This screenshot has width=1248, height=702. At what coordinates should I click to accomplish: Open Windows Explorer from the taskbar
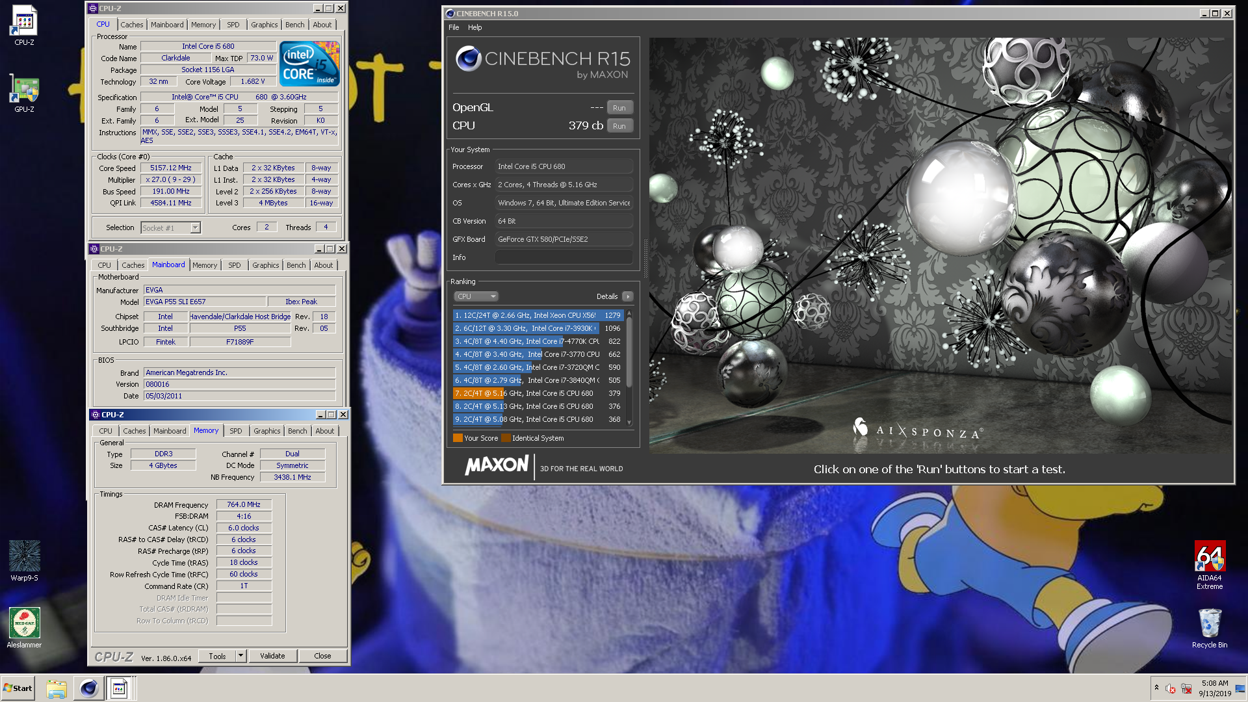pyautogui.click(x=57, y=689)
